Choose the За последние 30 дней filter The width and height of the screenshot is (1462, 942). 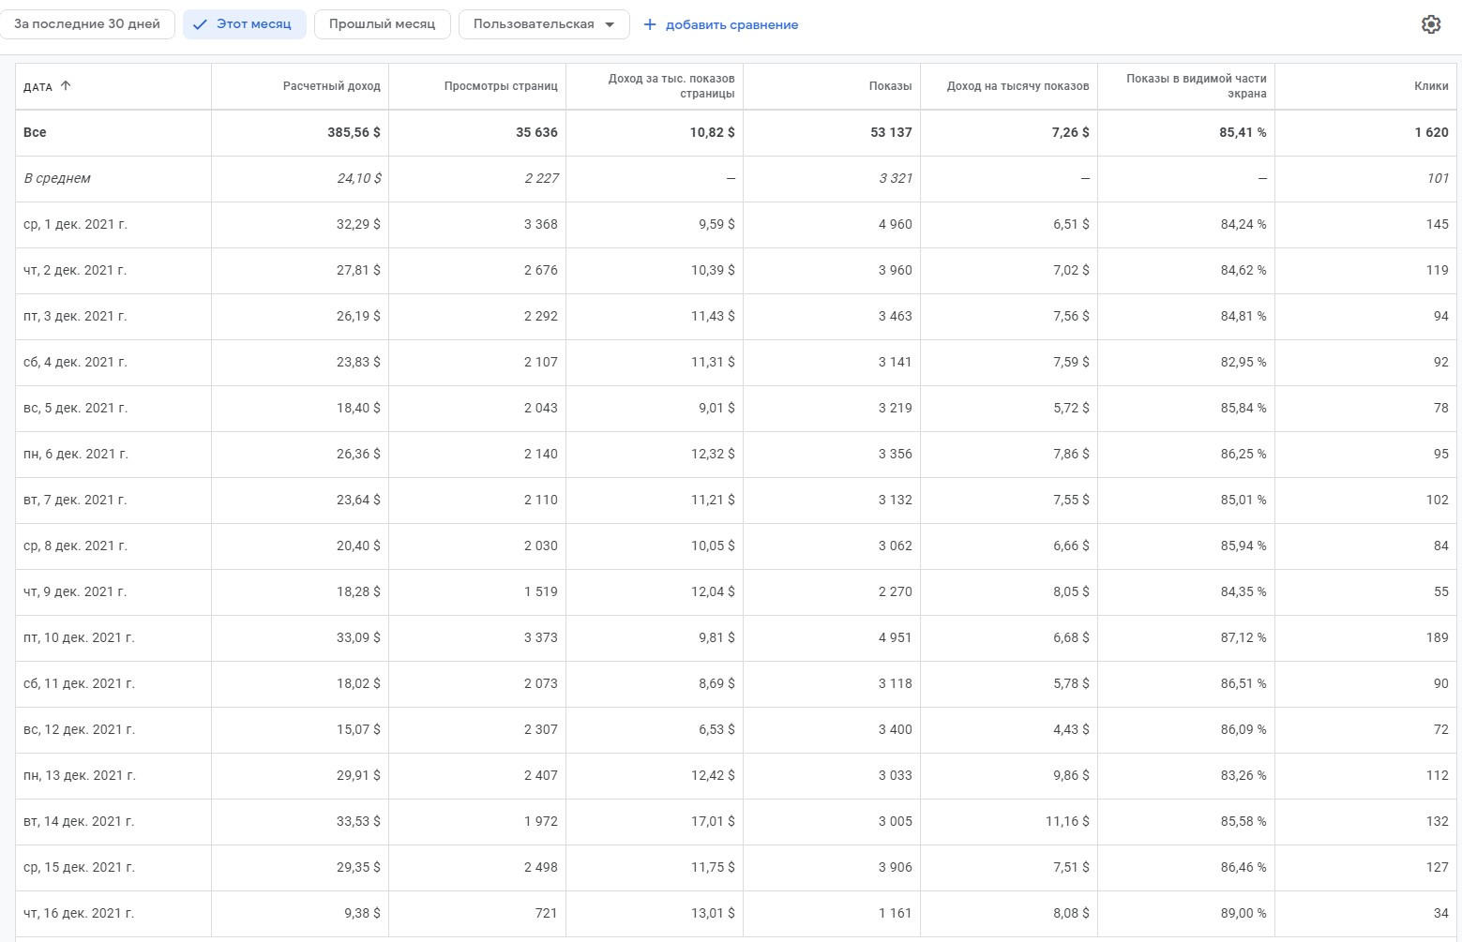tap(87, 24)
